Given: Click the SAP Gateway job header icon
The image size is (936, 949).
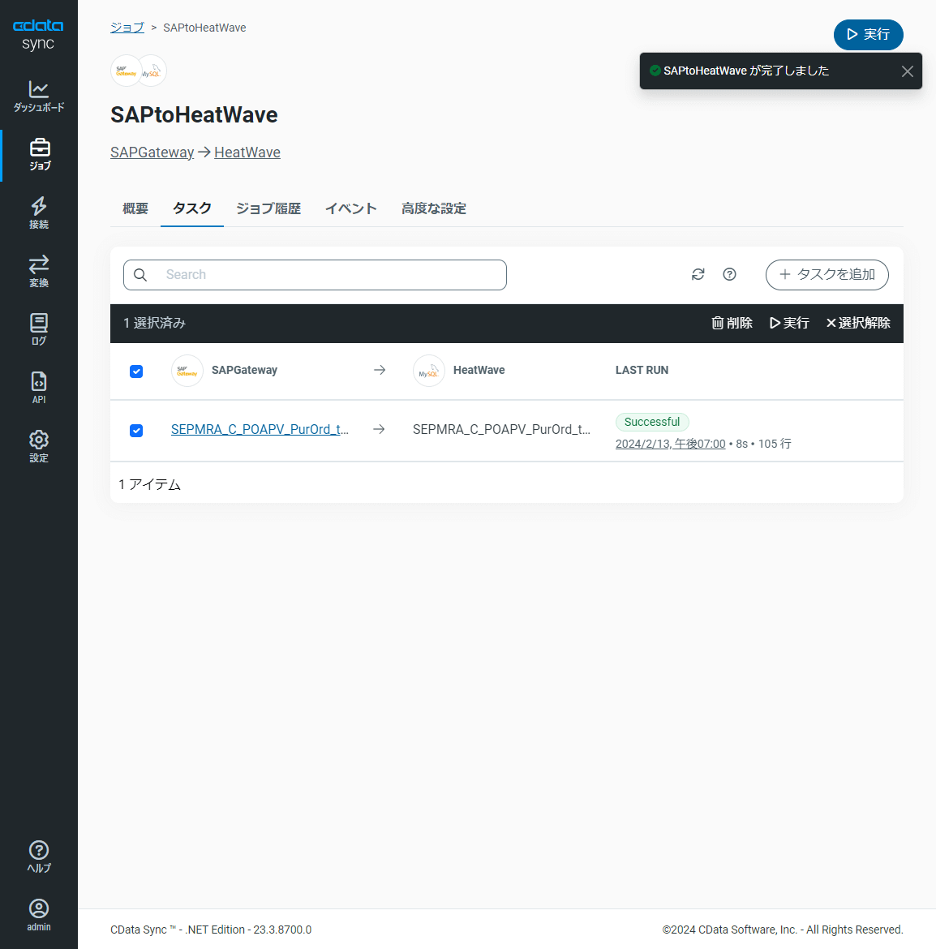Looking at the screenshot, I should click(126, 71).
